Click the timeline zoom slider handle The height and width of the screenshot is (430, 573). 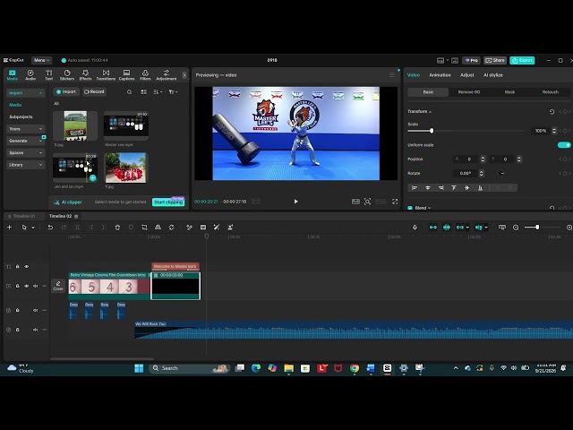click(x=537, y=228)
